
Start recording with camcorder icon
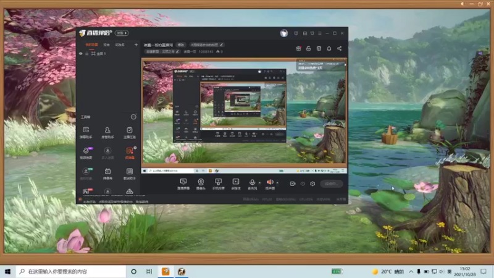pos(292,183)
